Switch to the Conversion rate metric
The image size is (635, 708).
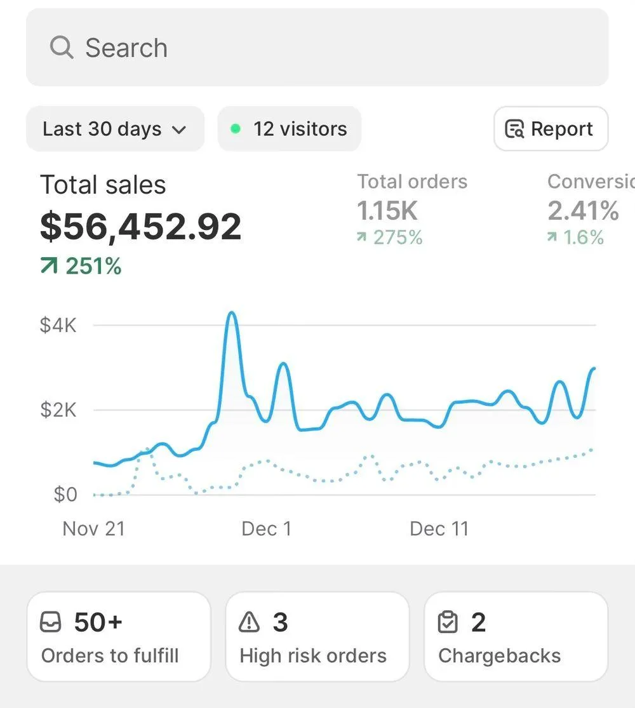tap(587, 210)
